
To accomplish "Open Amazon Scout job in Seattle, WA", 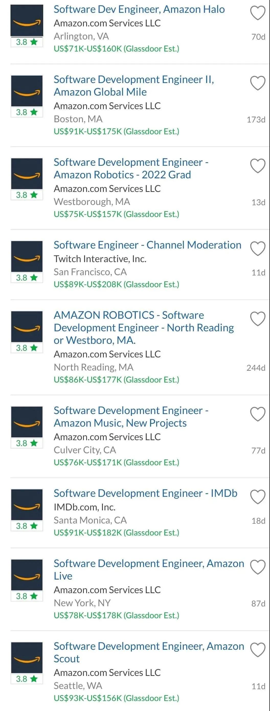I will [x=149, y=653].
